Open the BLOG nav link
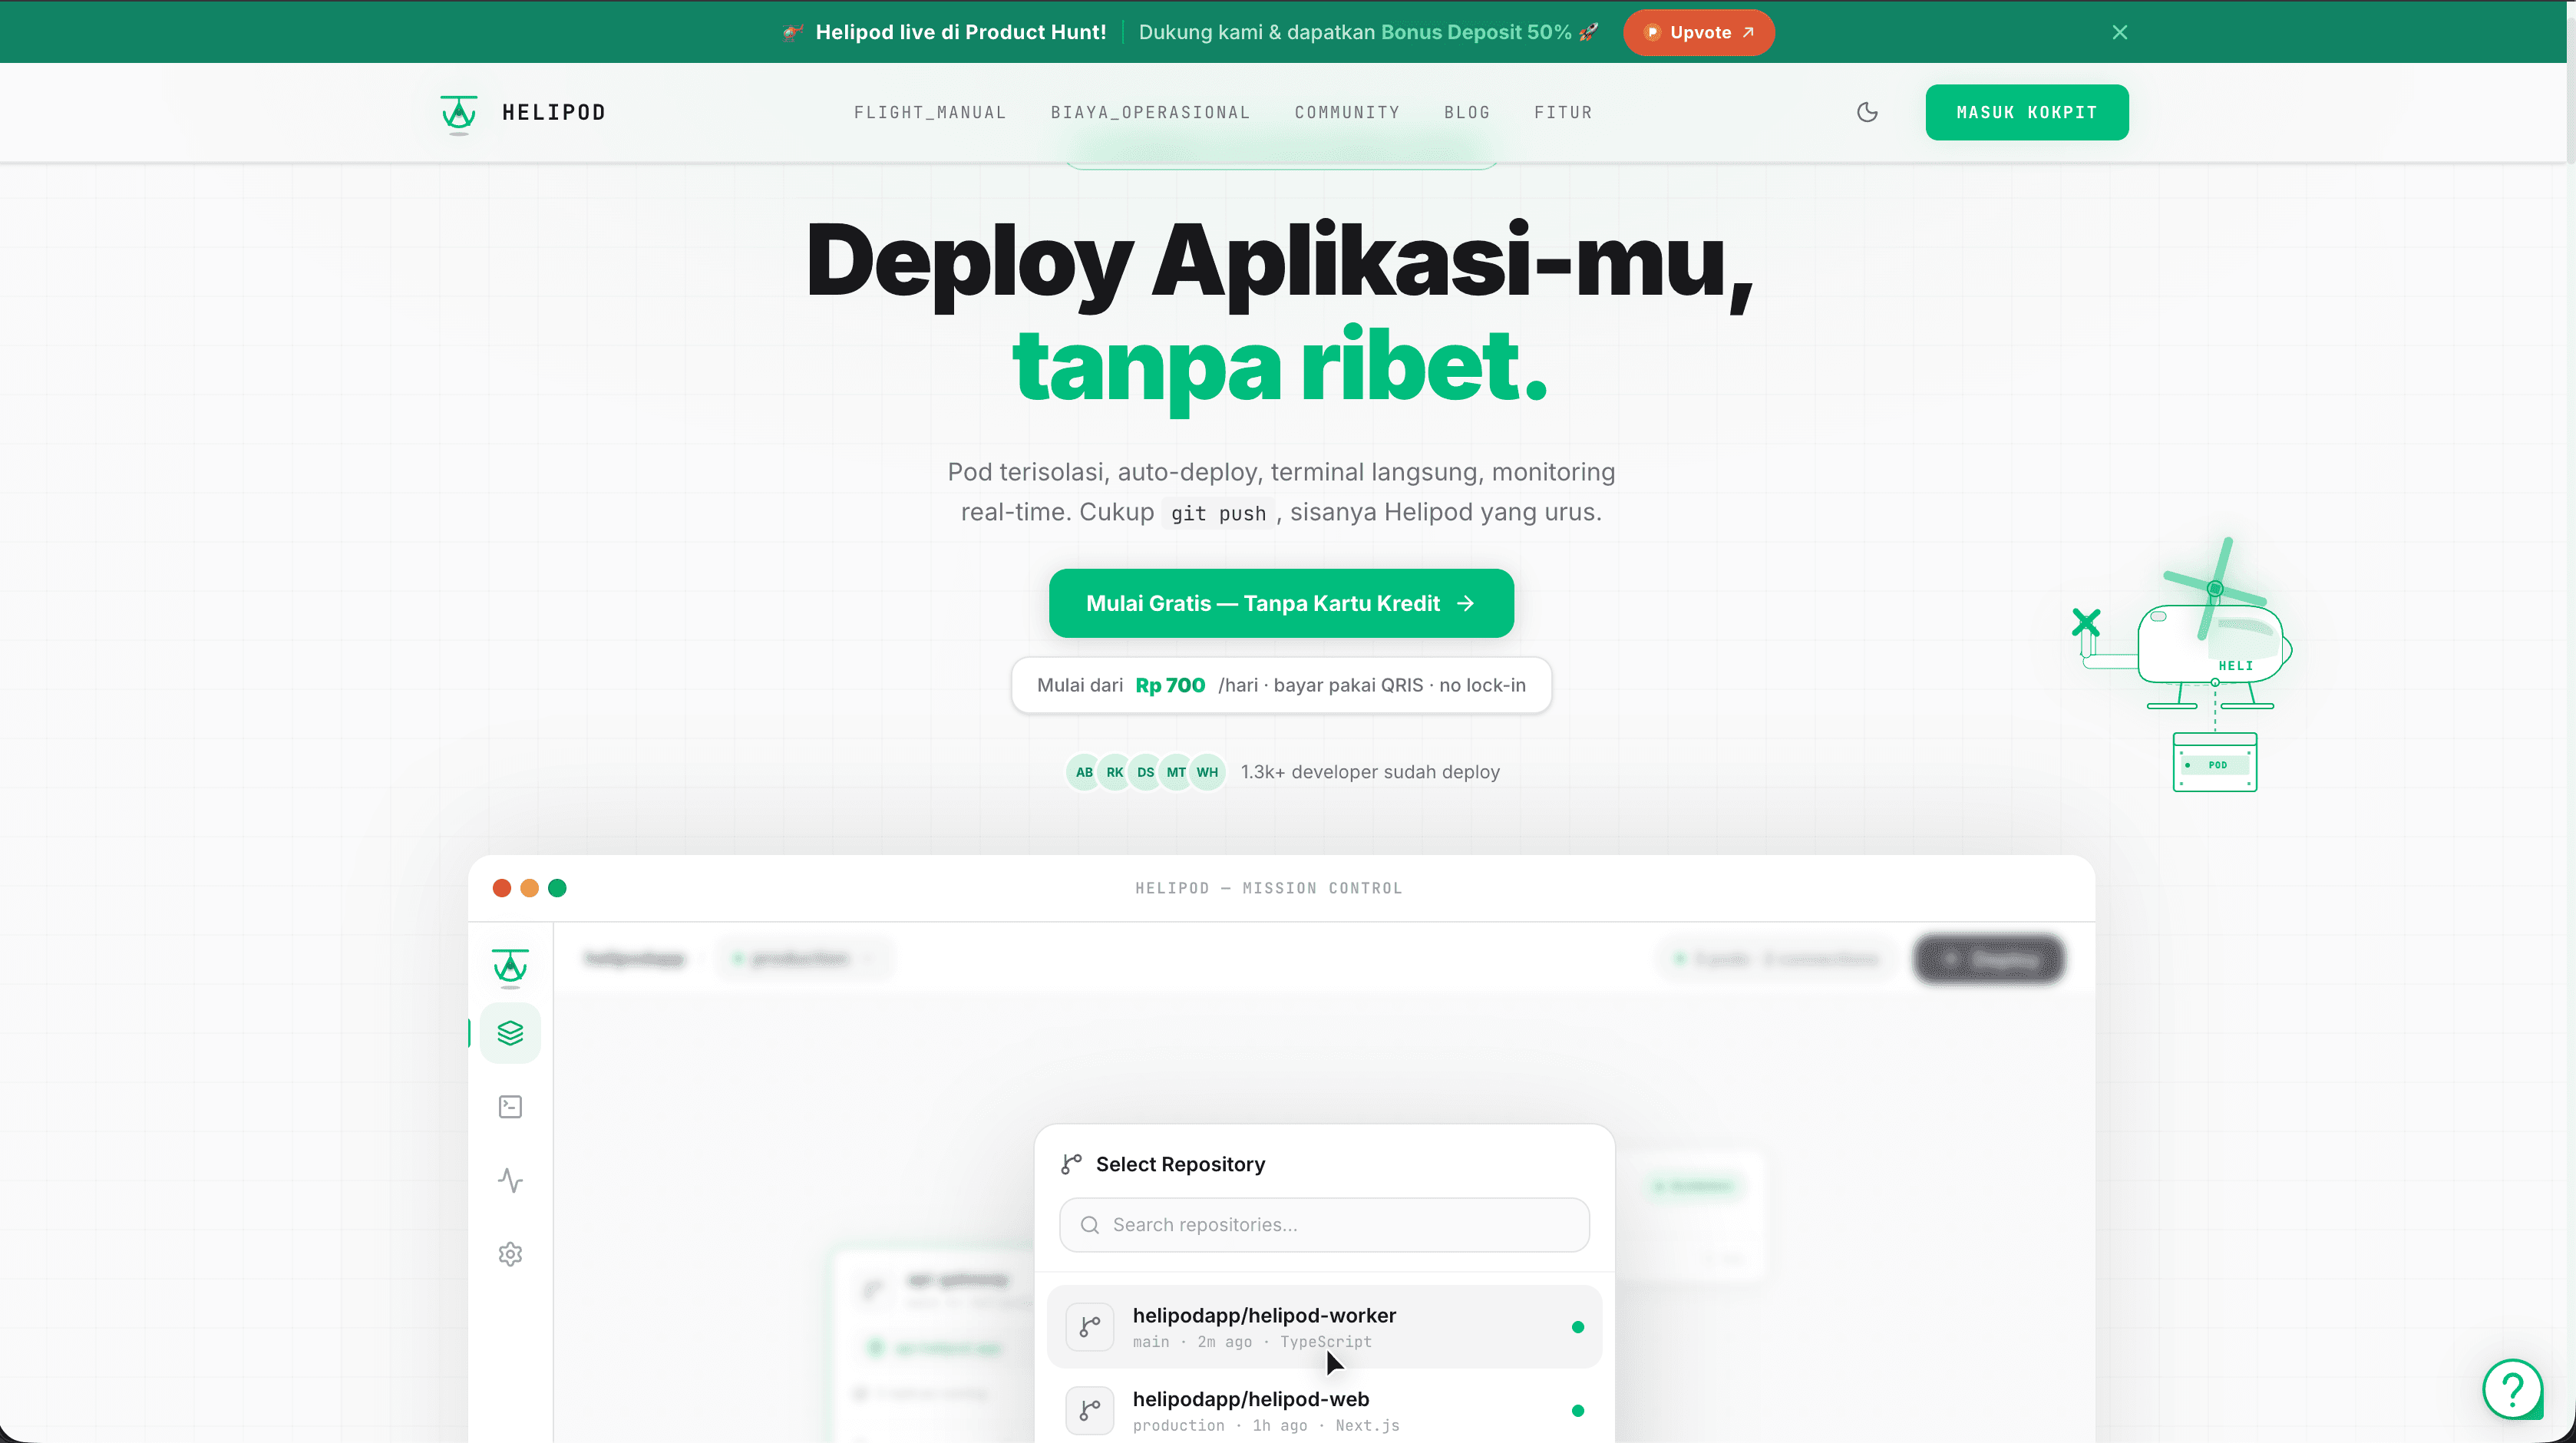 pos(1467,113)
